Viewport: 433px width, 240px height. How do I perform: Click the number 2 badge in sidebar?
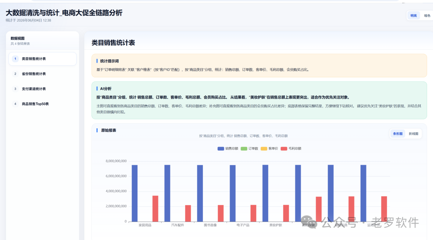15,74
